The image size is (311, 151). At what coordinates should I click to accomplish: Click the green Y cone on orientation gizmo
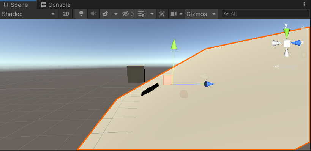coord(286,33)
